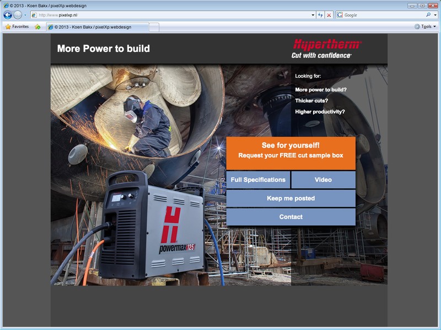The height and width of the screenshot is (330, 441).
Task: Expand the address bar history dropdown
Action: 312,15
